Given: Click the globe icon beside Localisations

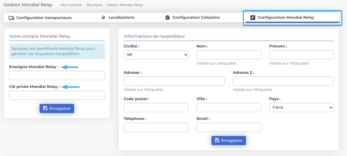Looking at the screenshot, I should (103, 17).
